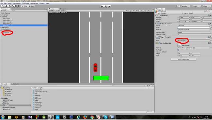Screen dimensions: 212x120
Task: Toggle Pivot handle mode button
Action: 24,6
